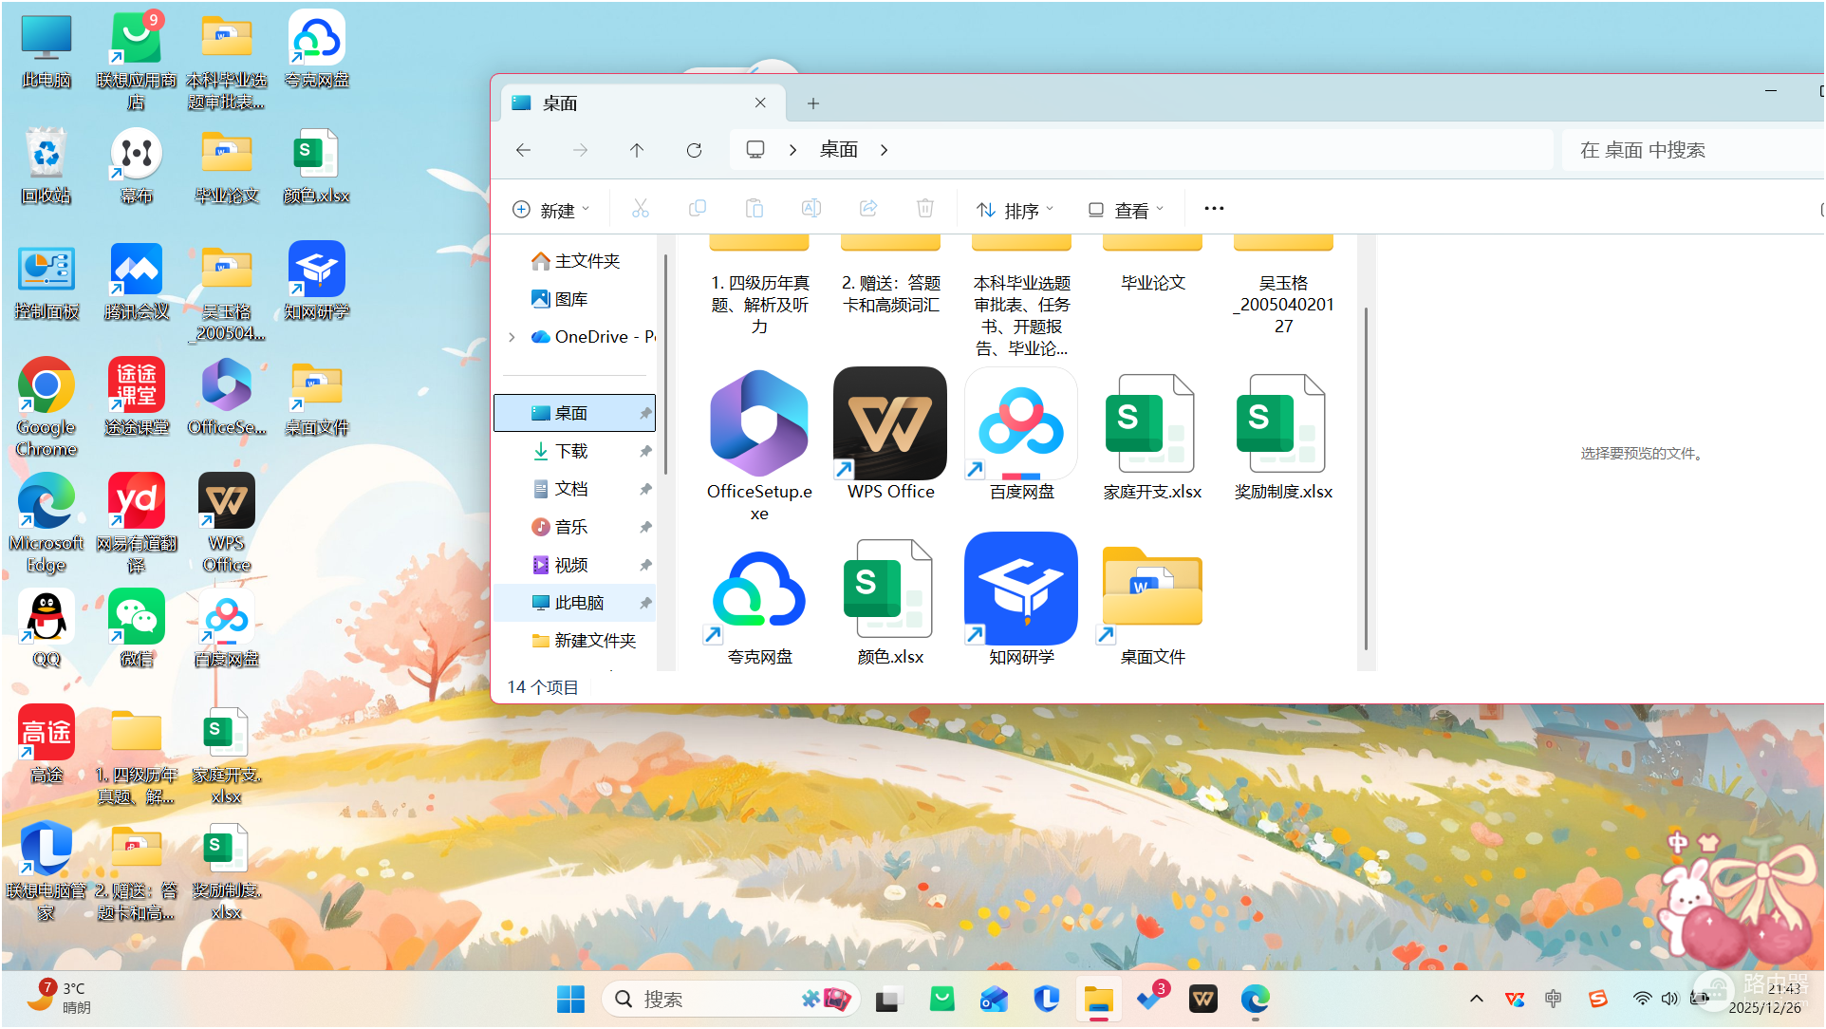The height and width of the screenshot is (1029, 1826).
Task: Open Microsoft Edge from the taskbar
Action: [x=1255, y=999]
